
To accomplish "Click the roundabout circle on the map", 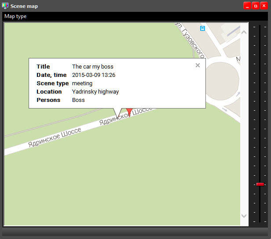I will tap(222, 81).
